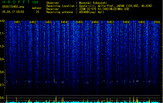Click the 0452 time marker
This screenshot has width=163, height=103.
tap(33, 22)
